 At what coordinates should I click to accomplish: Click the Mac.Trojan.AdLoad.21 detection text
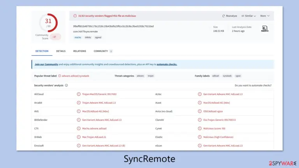(x=94, y=137)
